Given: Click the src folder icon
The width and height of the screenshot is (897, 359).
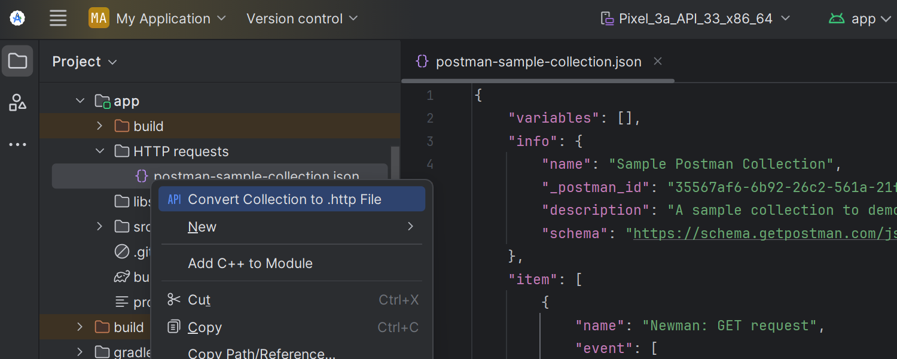Looking at the screenshot, I should point(122,226).
